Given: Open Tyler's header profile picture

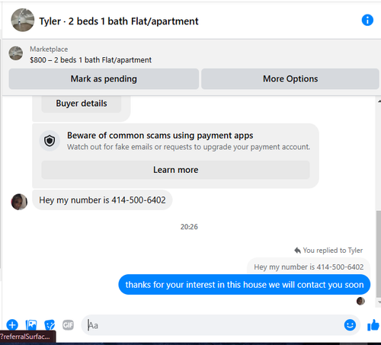Looking at the screenshot, I should click(23, 20).
